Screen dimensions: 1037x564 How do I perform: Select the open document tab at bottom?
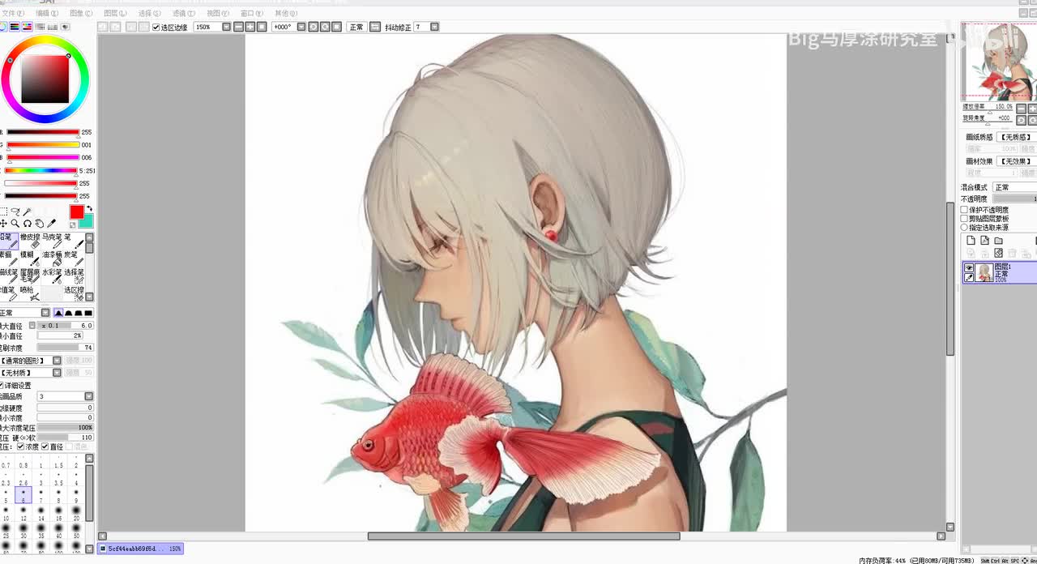point(141,549)
